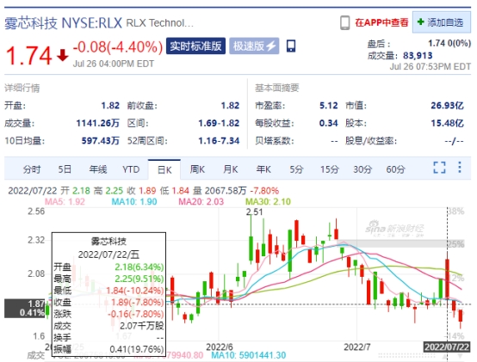Switch to 极速版 mode

click(x=254, y=46)
